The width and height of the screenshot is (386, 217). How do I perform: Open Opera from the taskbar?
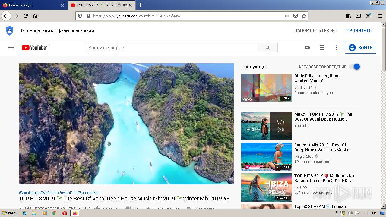click(x=65, y=213)
